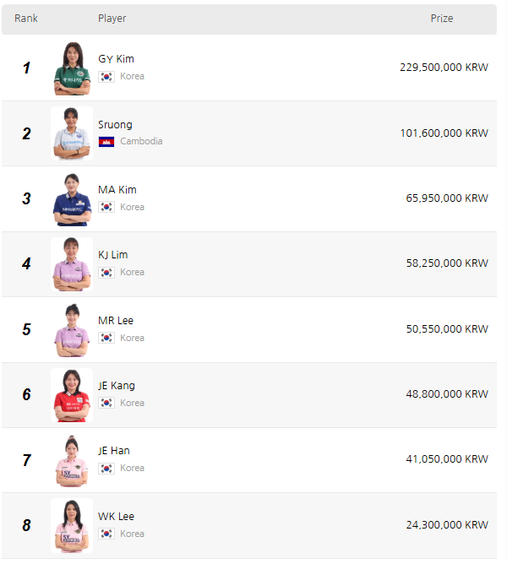Open the MA Kim player name link
This screenshot has width=507, height=564.
117,190
